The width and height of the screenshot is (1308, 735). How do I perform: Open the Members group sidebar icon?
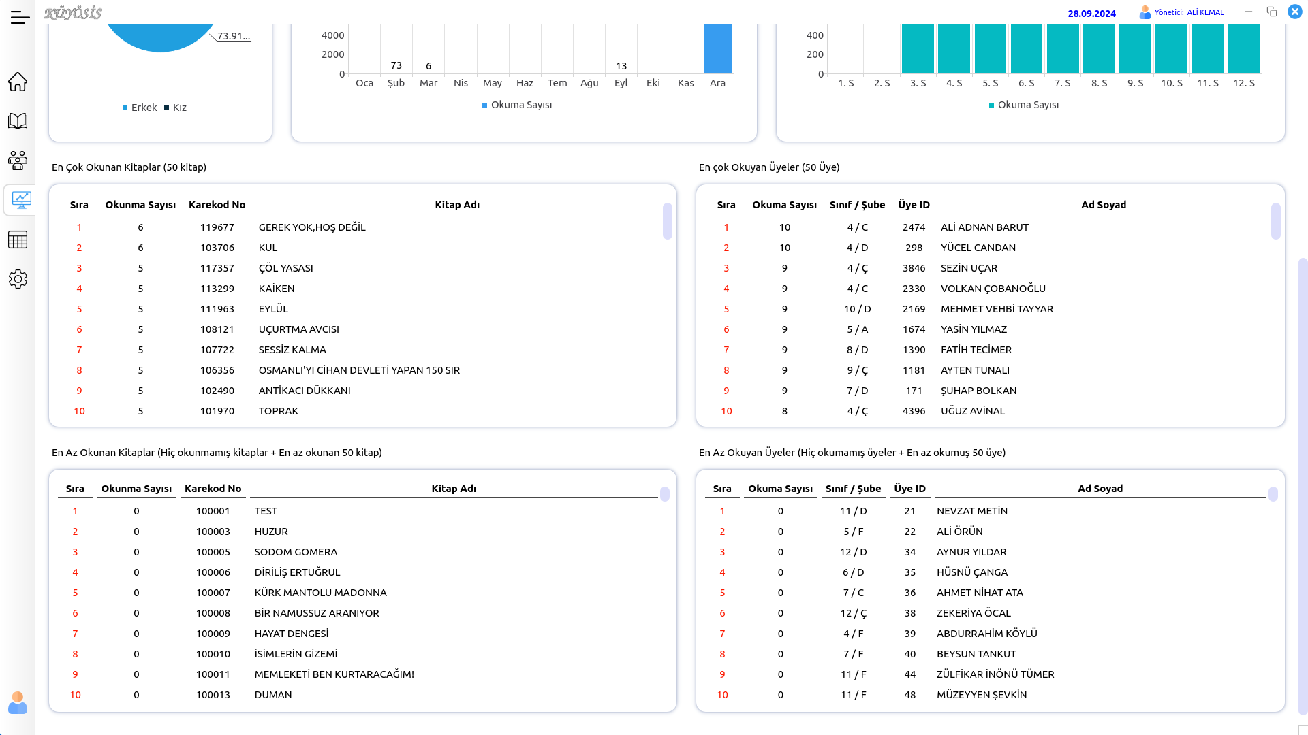tap(18, 161)
